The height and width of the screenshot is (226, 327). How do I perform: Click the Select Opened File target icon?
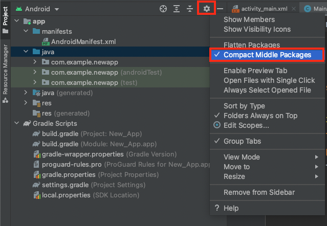pyautogui.click(x=163, y=9)
